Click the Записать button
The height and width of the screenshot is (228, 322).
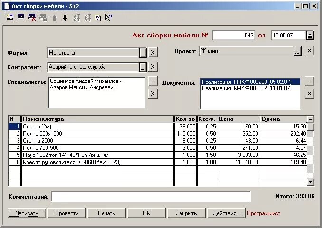tap(27, 213)
